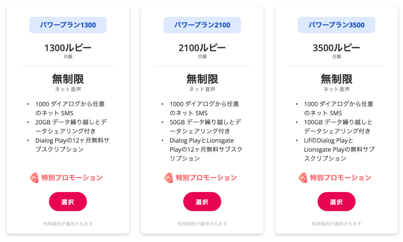Select the パワープラン2100 badge label

pyautogui.click(x=202, y=25)
